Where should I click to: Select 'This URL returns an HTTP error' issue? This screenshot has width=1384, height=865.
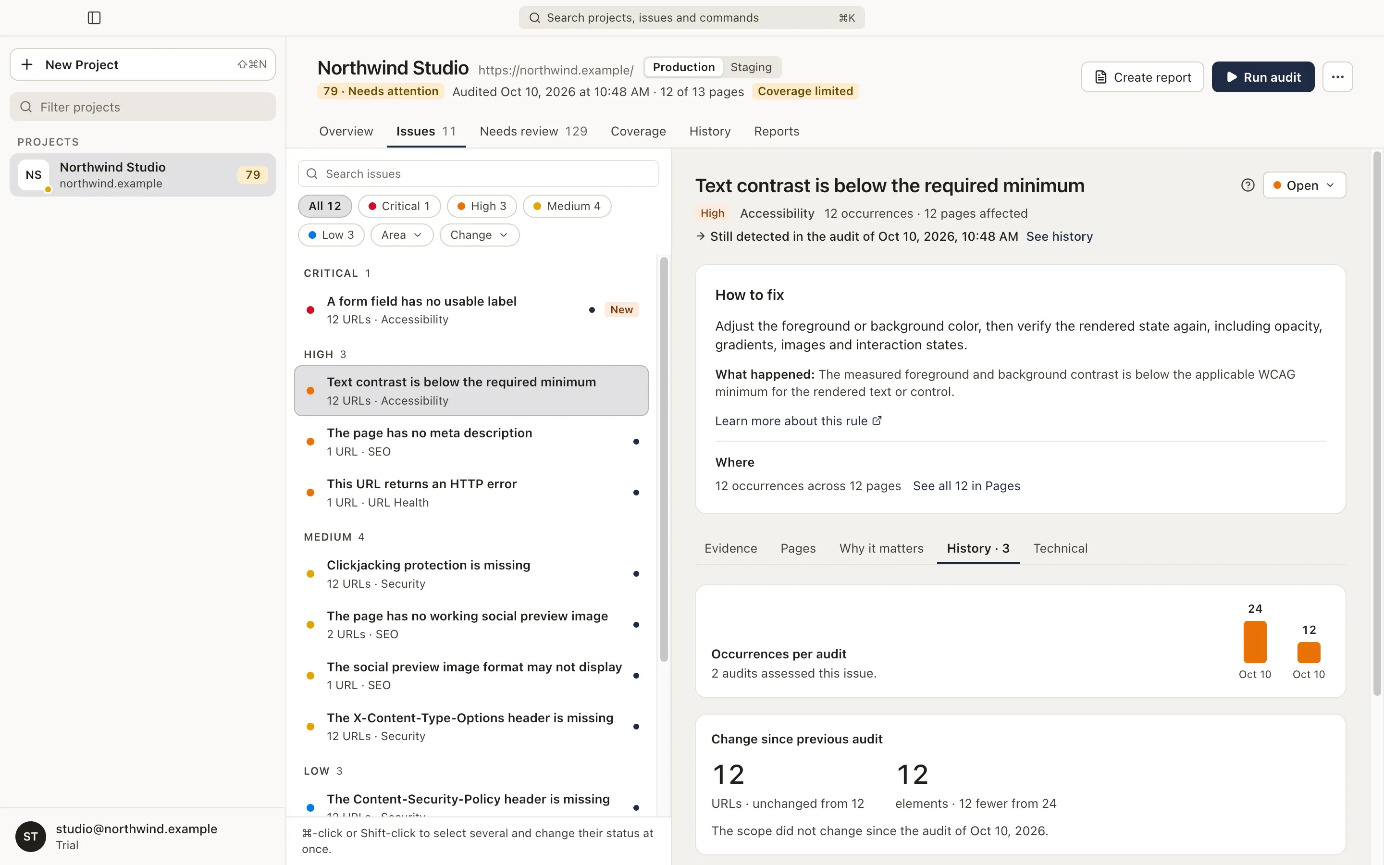point(471,493)
